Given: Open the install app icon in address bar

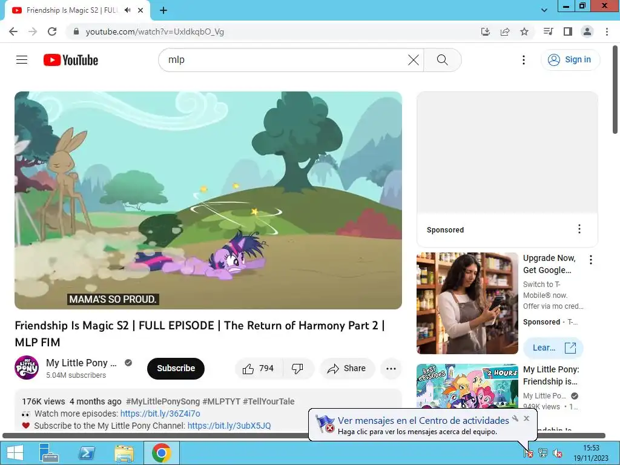Looking at the screenshot, I should pyautogui.click(x=485, y=31).
